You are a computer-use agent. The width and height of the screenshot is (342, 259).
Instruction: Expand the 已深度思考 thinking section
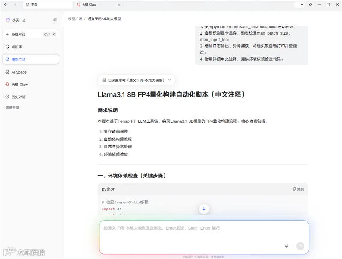[136, 80]
